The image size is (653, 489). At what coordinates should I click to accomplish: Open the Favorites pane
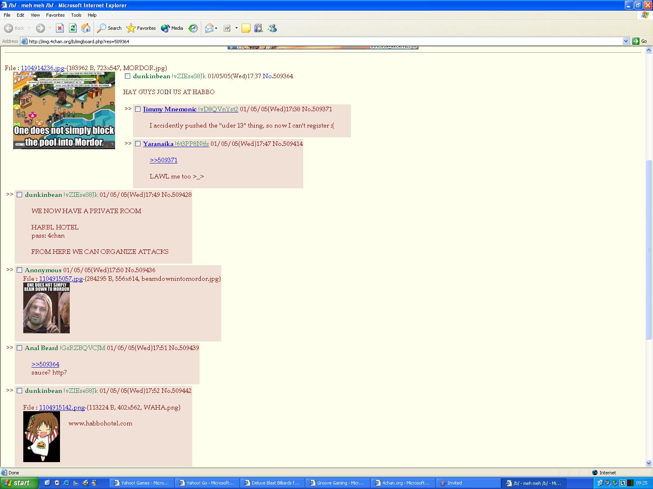(x=141, y=28)
